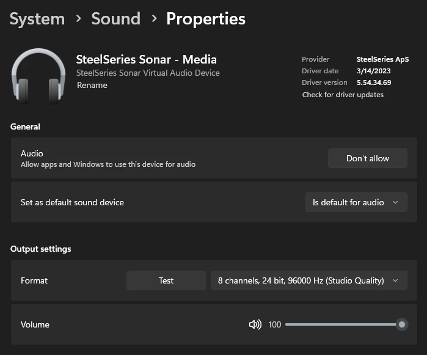
Task: Click the headphones device icon
Action: 38,76
